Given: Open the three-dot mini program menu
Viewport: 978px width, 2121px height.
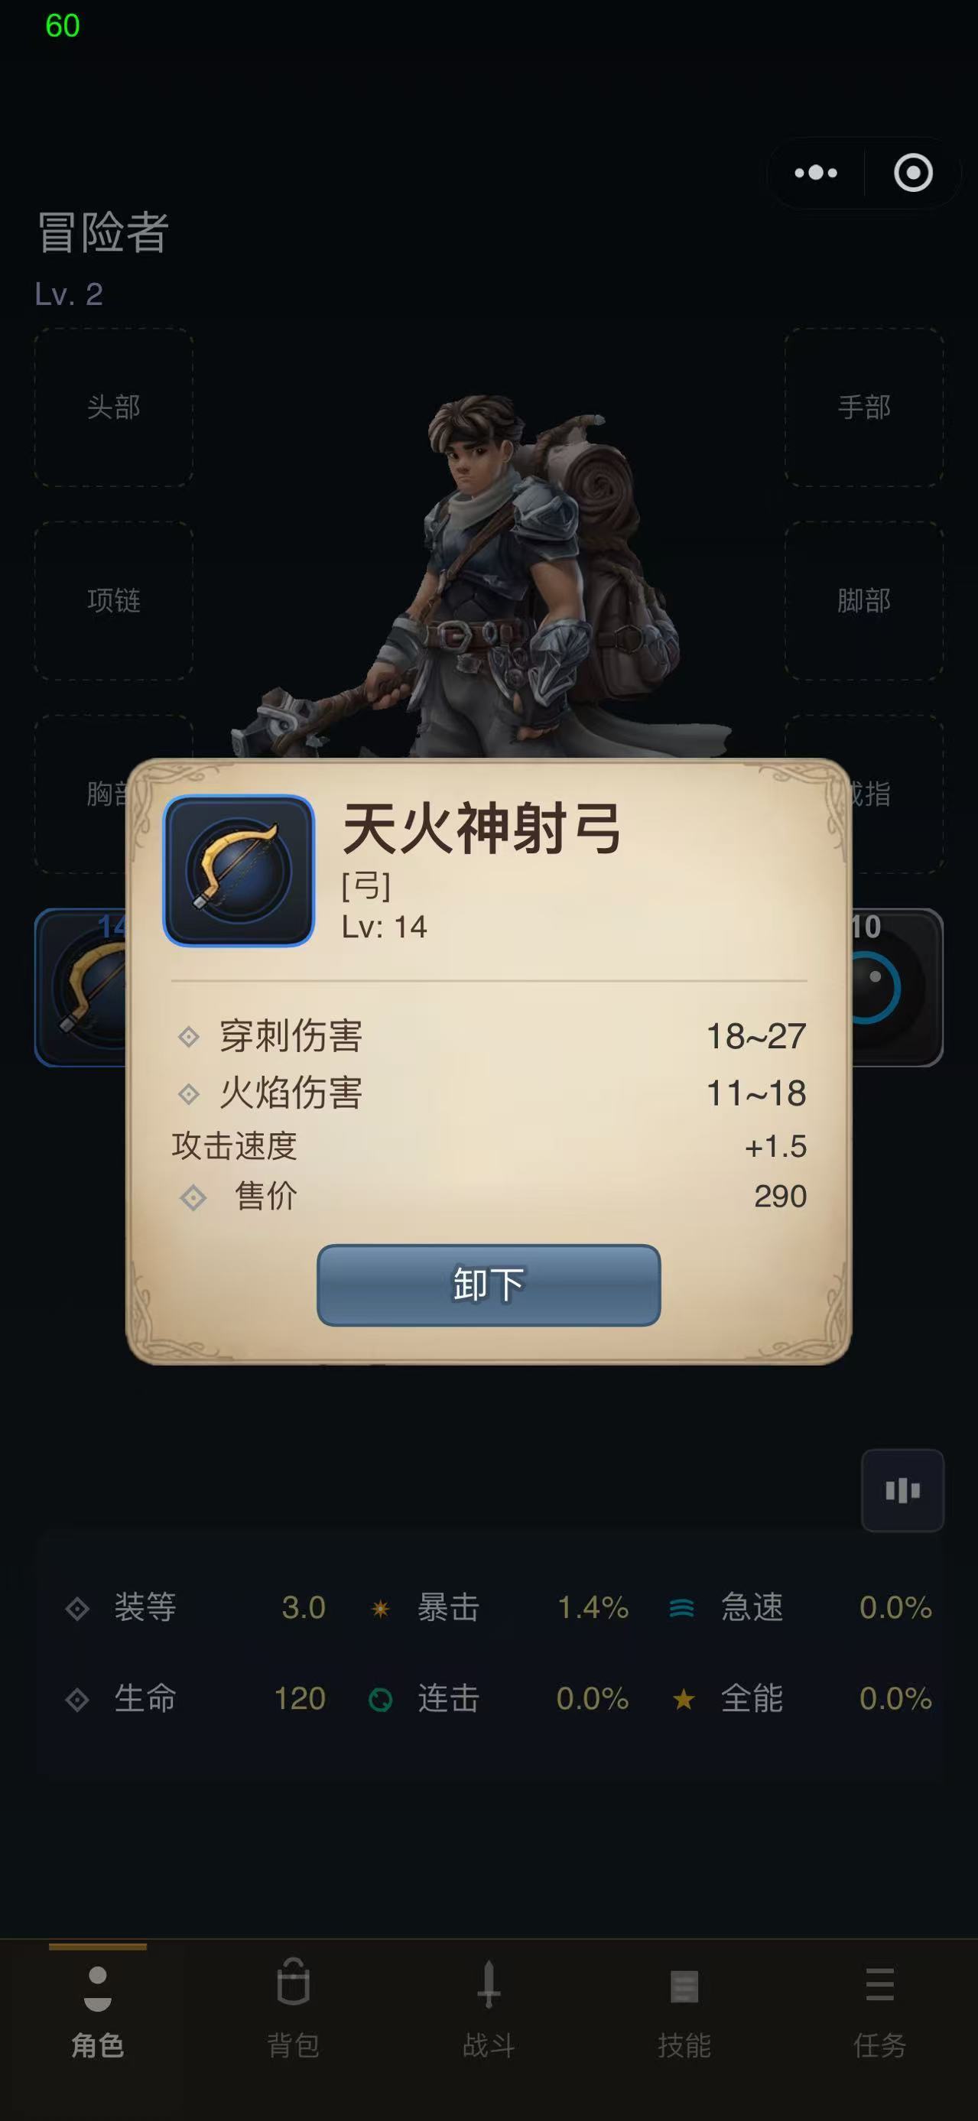Looking at the screenshot, I should click(816, 173).
